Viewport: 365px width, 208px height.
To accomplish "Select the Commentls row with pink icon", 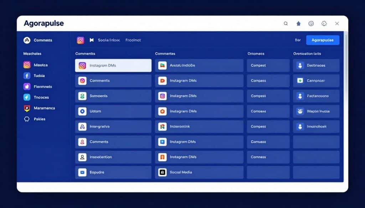I will pyautogui.click(x=113, y=81).
